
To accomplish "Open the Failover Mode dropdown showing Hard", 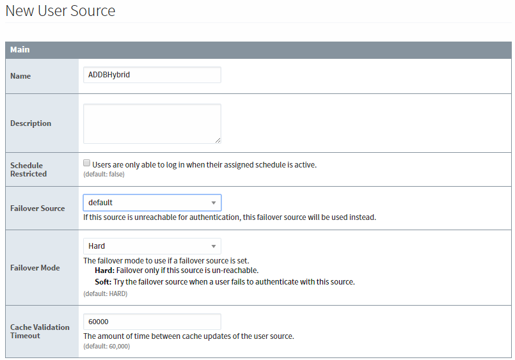I will (x=152, y=246).
